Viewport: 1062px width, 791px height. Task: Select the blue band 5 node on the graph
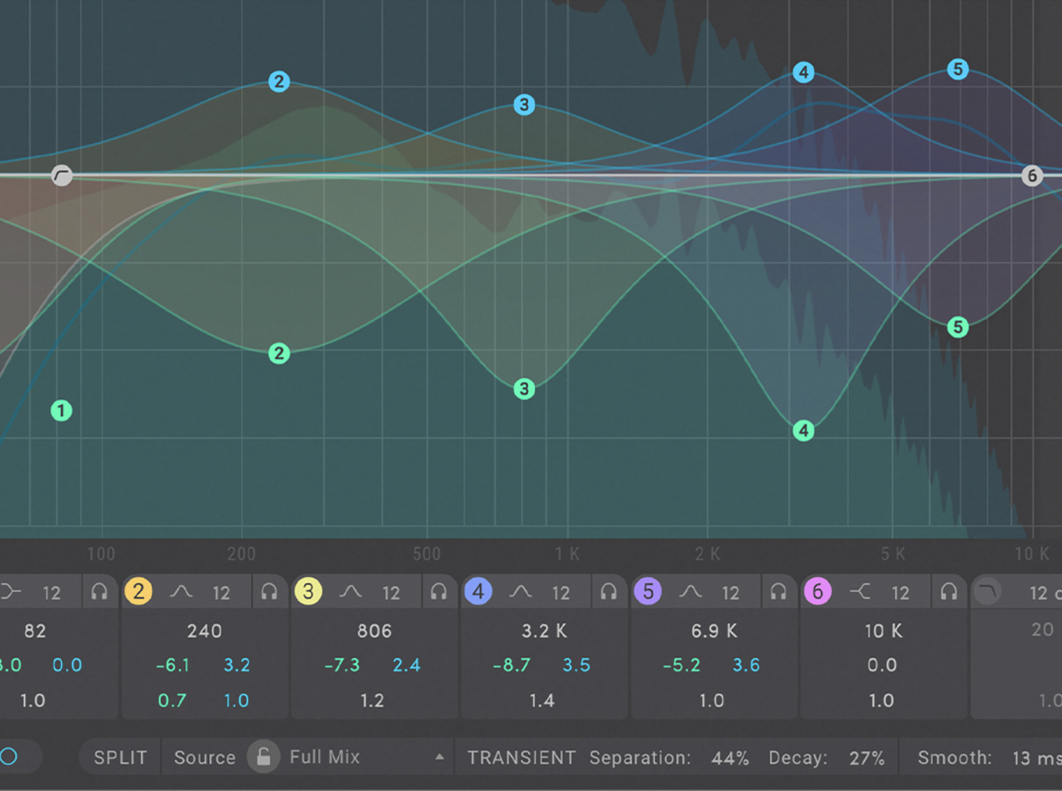(957, 69)
